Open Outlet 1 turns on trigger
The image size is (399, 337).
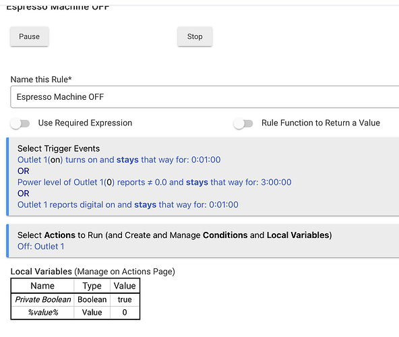pyautogui.click(x=119, y=160)
